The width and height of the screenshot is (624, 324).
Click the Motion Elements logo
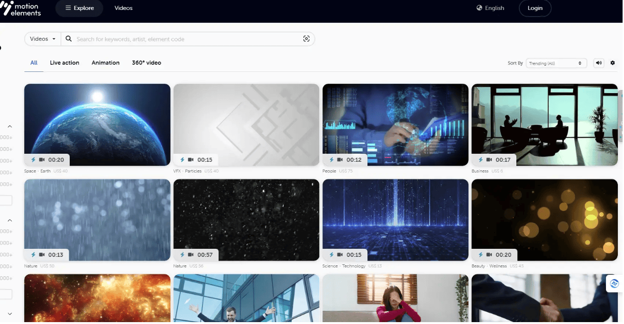(x=21, y=9)
